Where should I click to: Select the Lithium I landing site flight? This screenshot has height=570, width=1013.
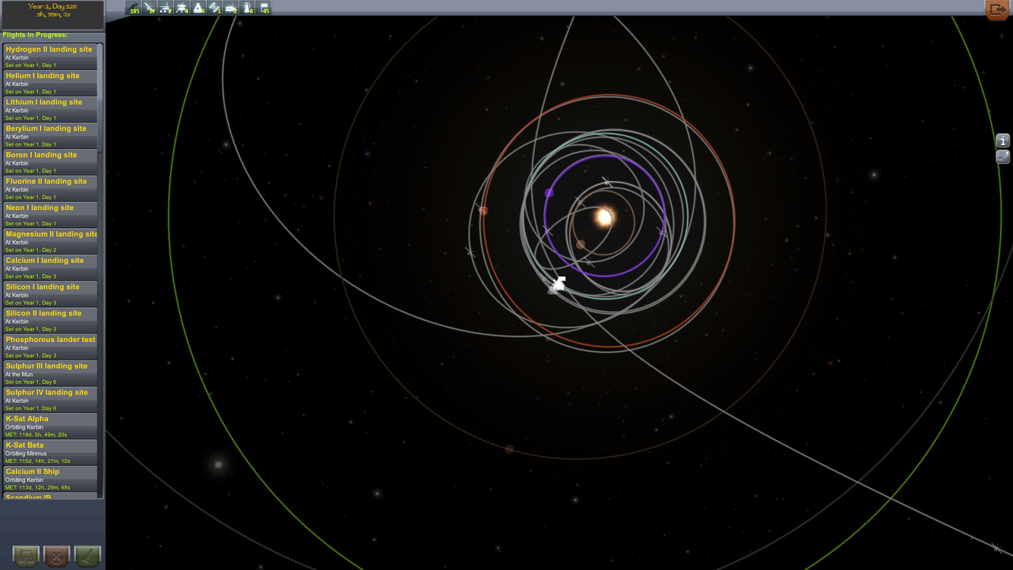(51, 110)
